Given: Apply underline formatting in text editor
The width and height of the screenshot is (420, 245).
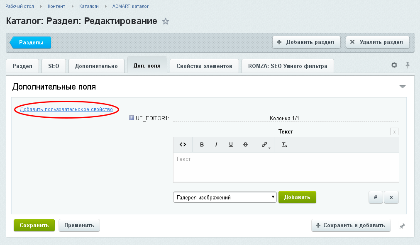Looking at the screenshot, I should click(x=231, y=145).
